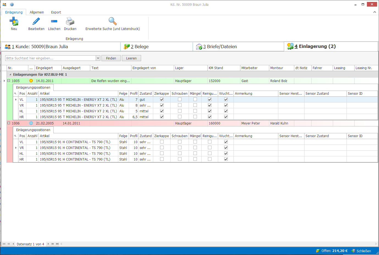Toggle Schrauben checkbox for Continental HL
The width and height of the screenshot is (379, 255).
click(180, 153)
